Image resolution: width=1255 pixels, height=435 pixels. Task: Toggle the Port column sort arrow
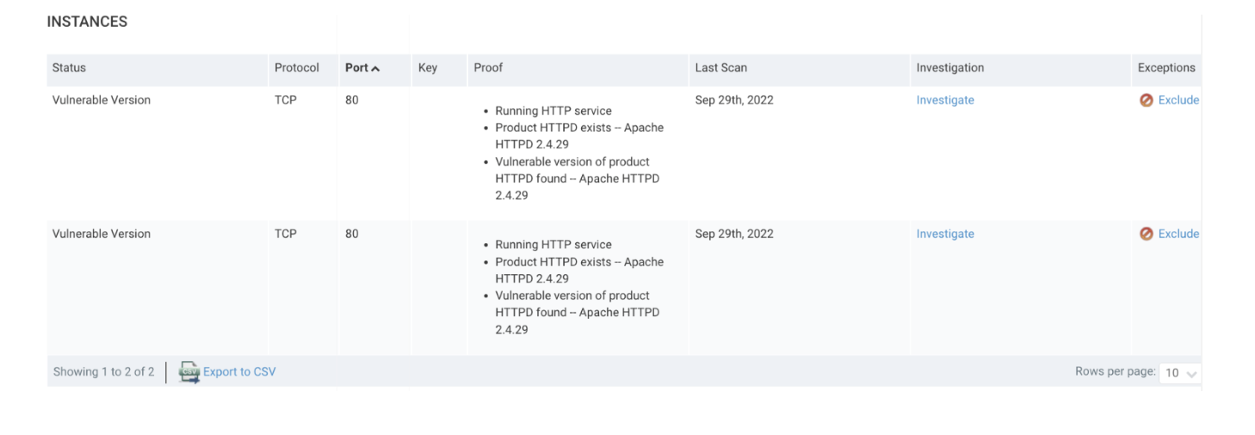point(375,69)
